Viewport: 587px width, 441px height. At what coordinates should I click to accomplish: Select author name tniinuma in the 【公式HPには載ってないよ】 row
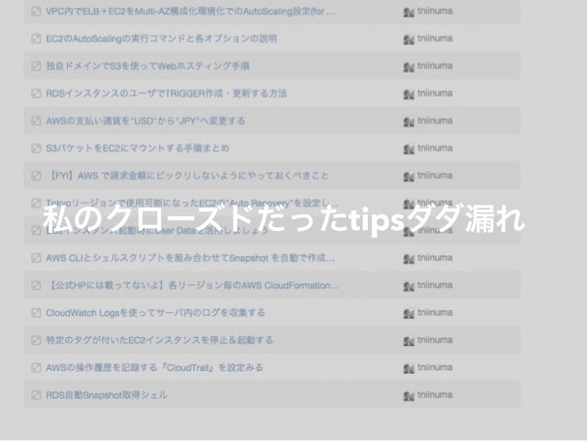[x=435, y=284]
